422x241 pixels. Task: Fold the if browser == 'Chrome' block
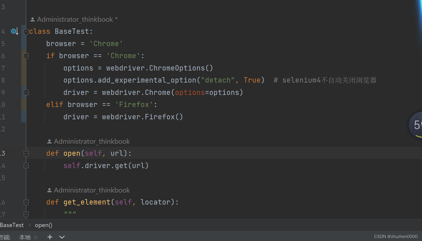tap(26, 56)
